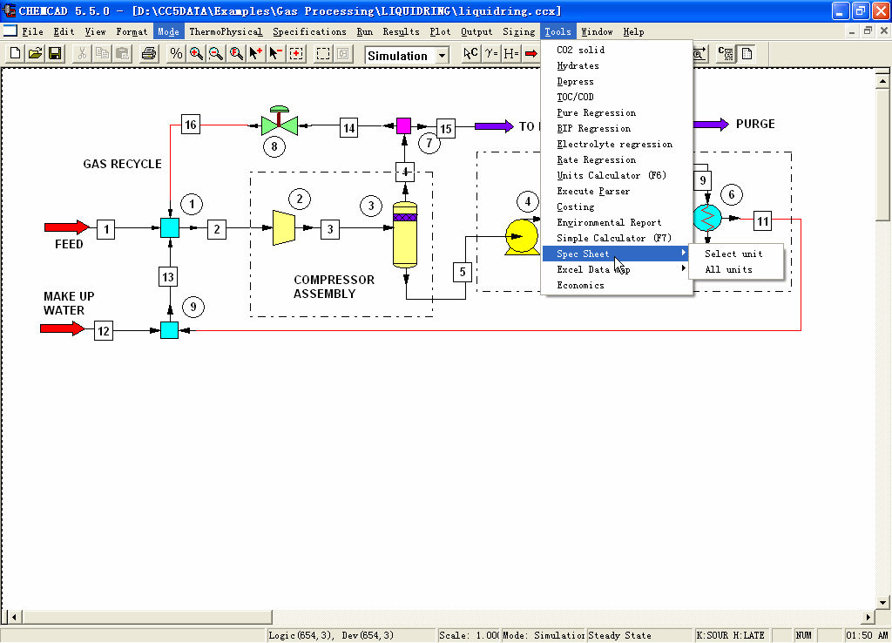Click the dashed rectangle select icon
The width and height of the screenshot is (892, 643).
[323, 53]
